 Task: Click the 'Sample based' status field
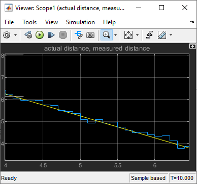[x=148, y=178]
